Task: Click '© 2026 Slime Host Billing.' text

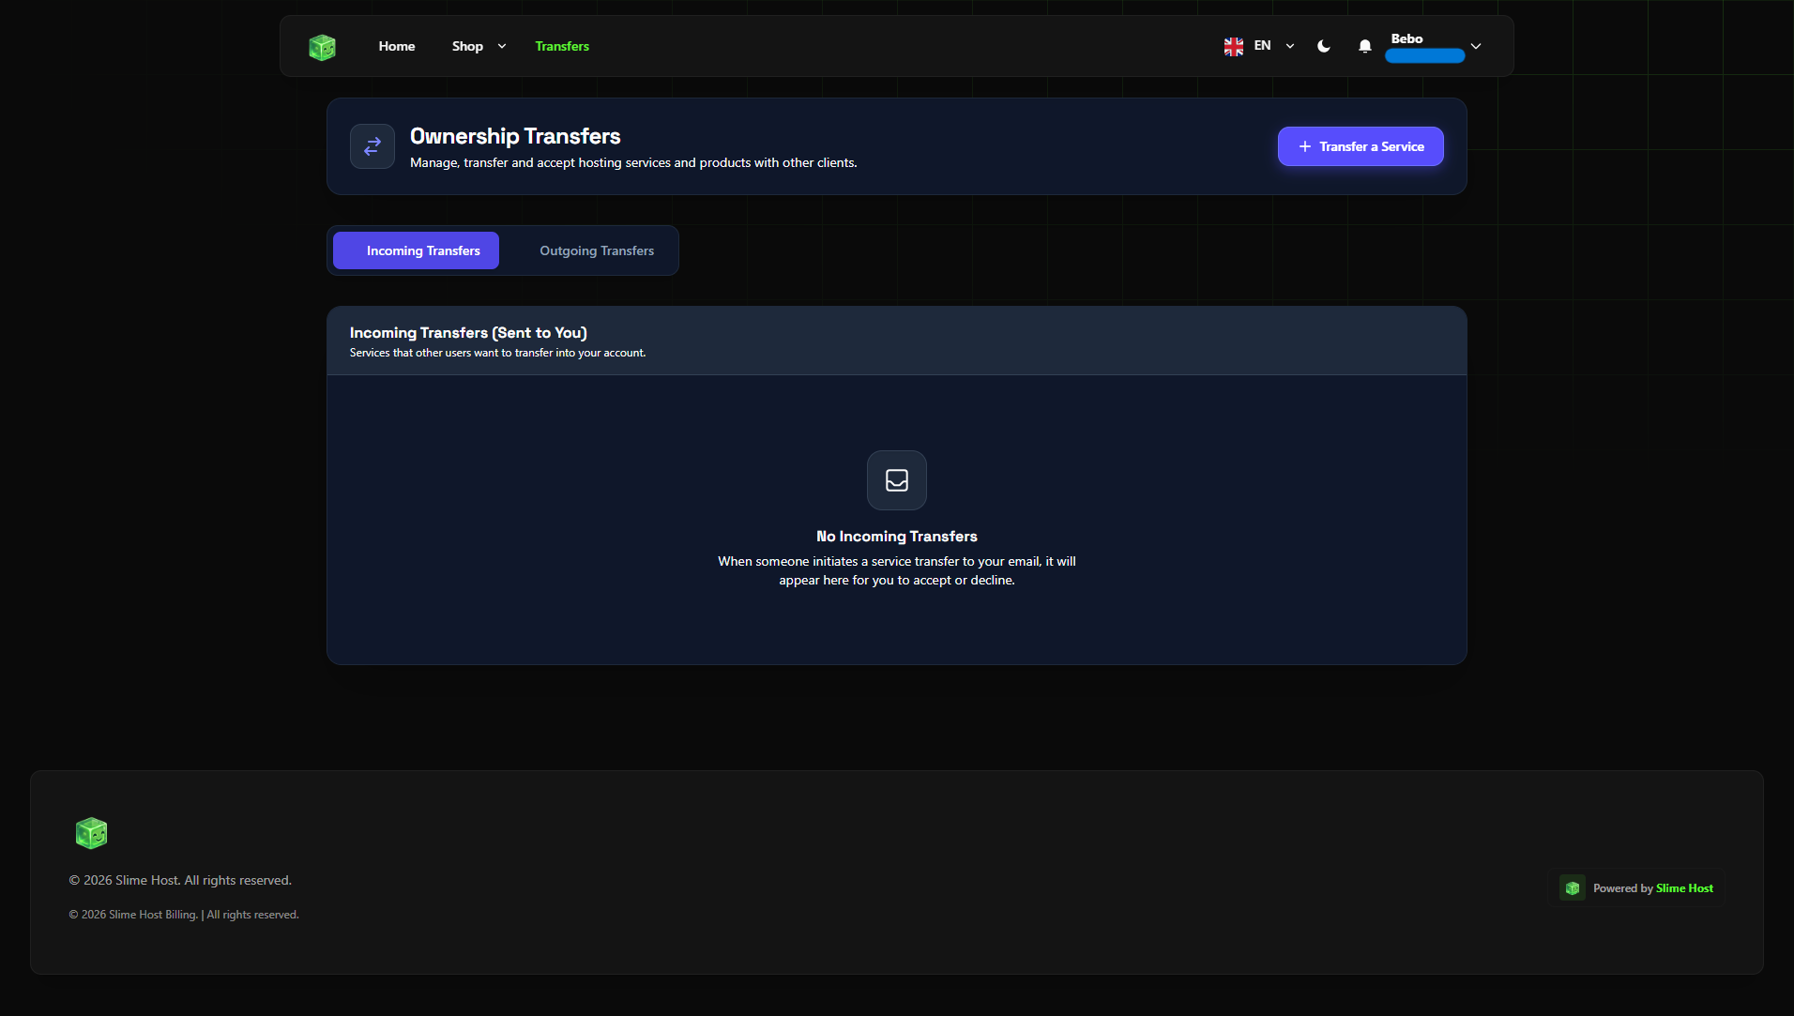Action: [133, 915]
